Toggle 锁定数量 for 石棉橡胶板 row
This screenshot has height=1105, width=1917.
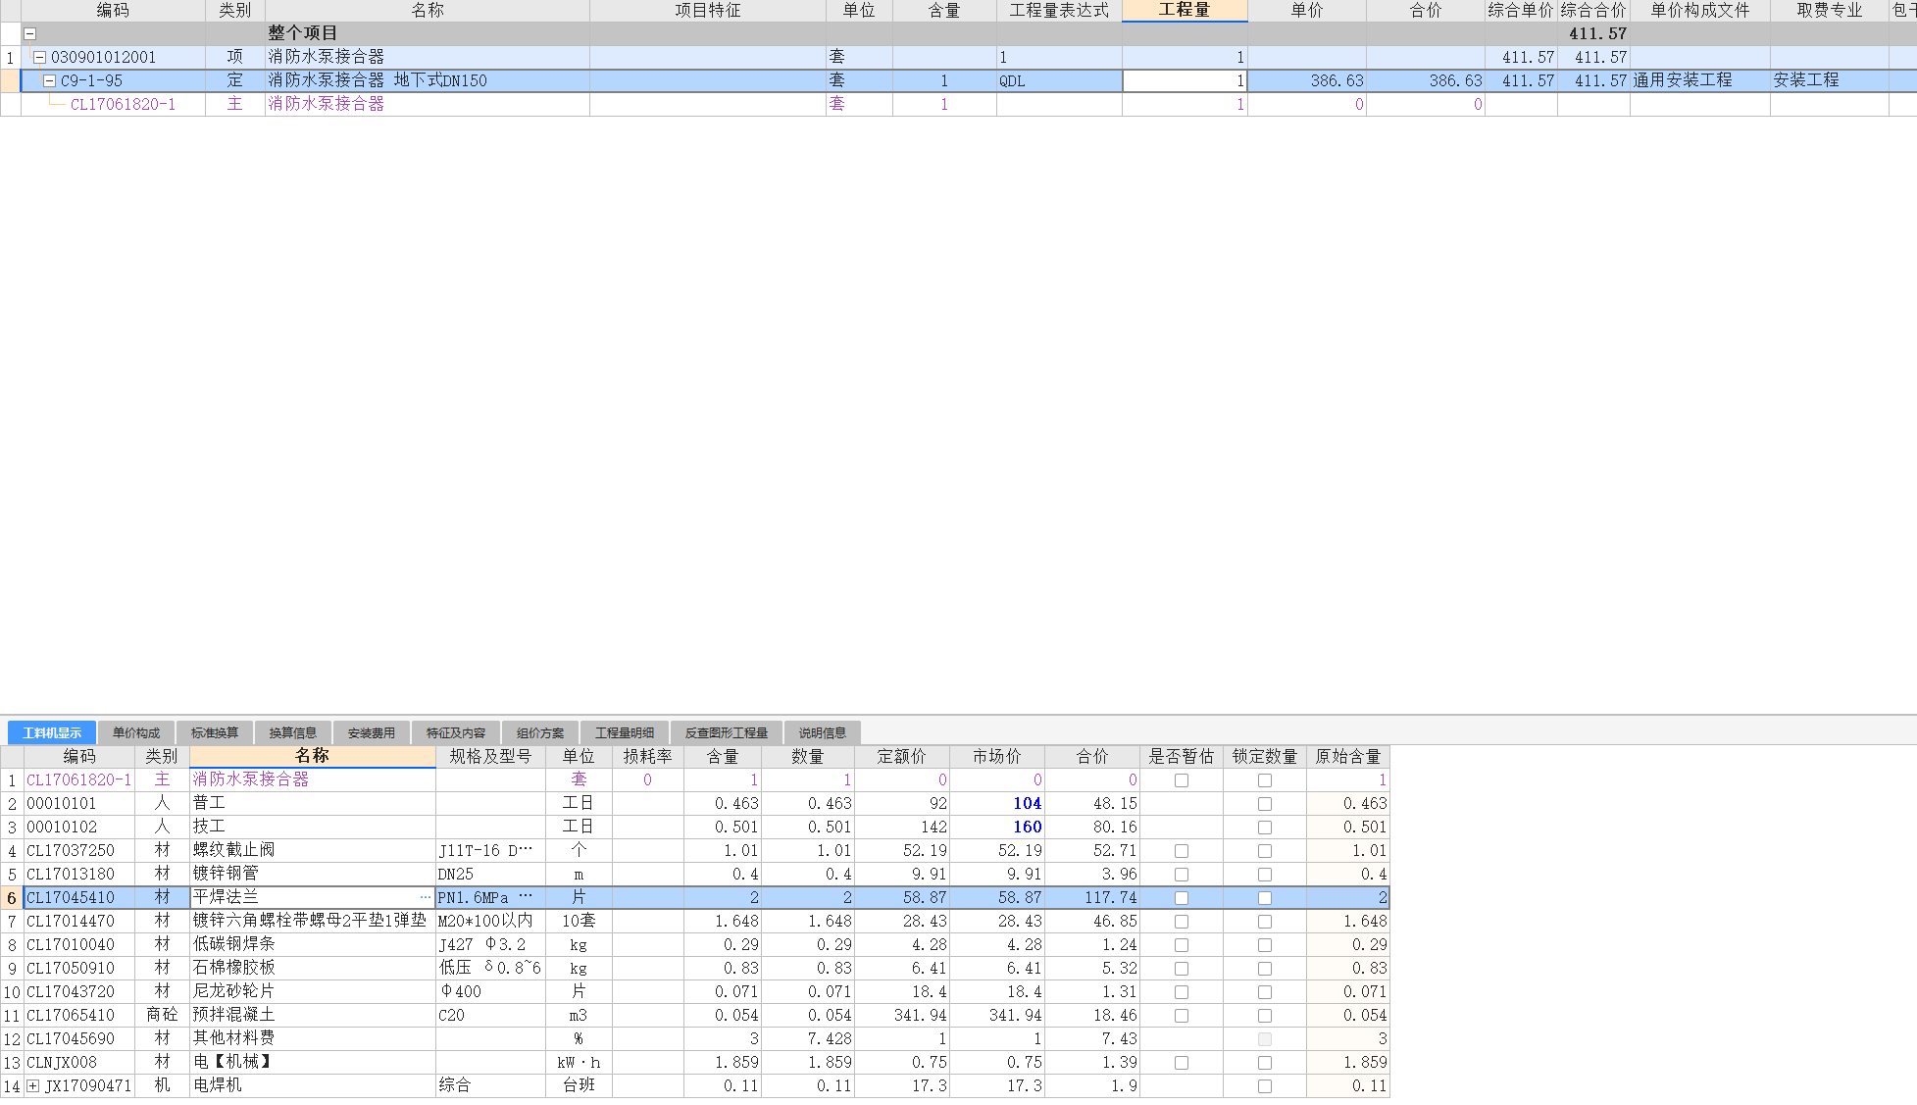(1265, 969)
